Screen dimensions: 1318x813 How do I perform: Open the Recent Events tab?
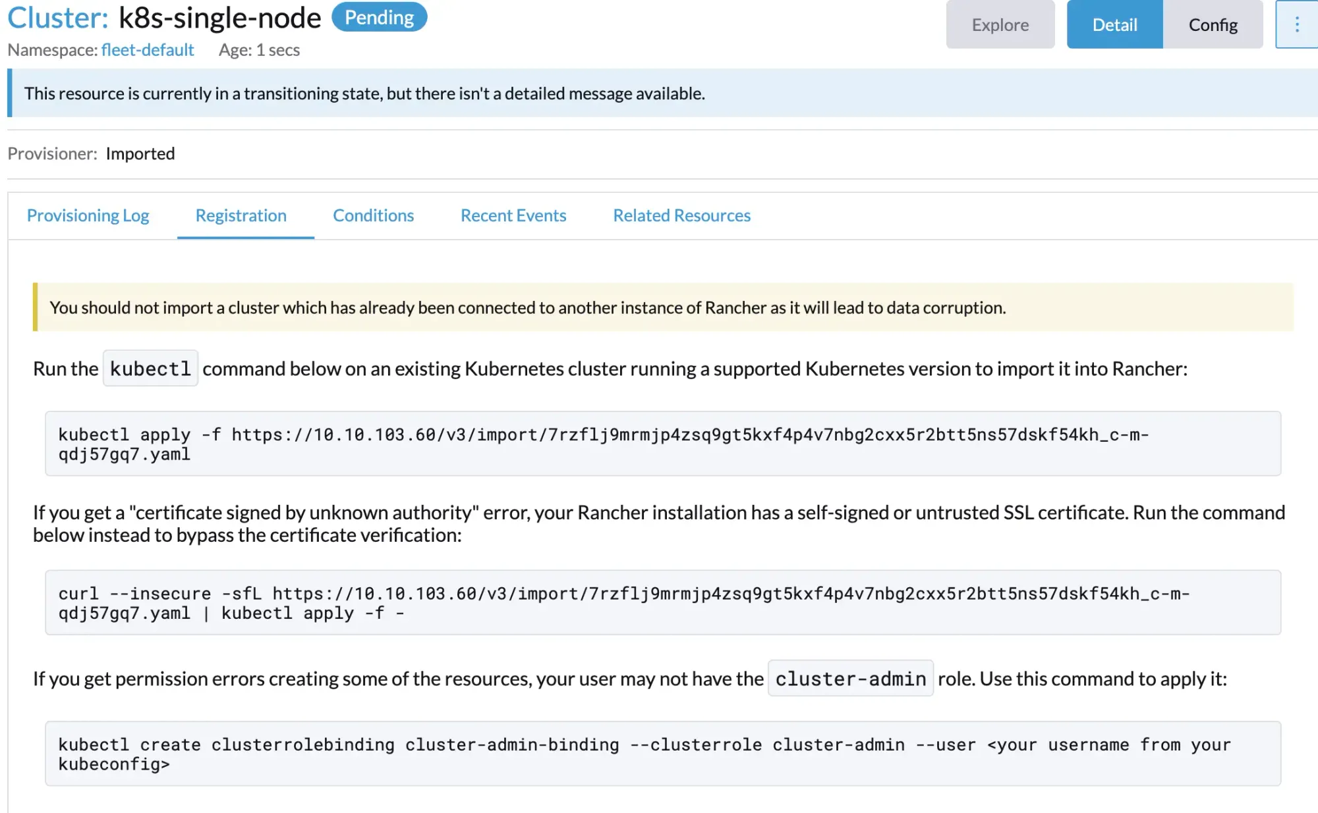pos(513,216)
